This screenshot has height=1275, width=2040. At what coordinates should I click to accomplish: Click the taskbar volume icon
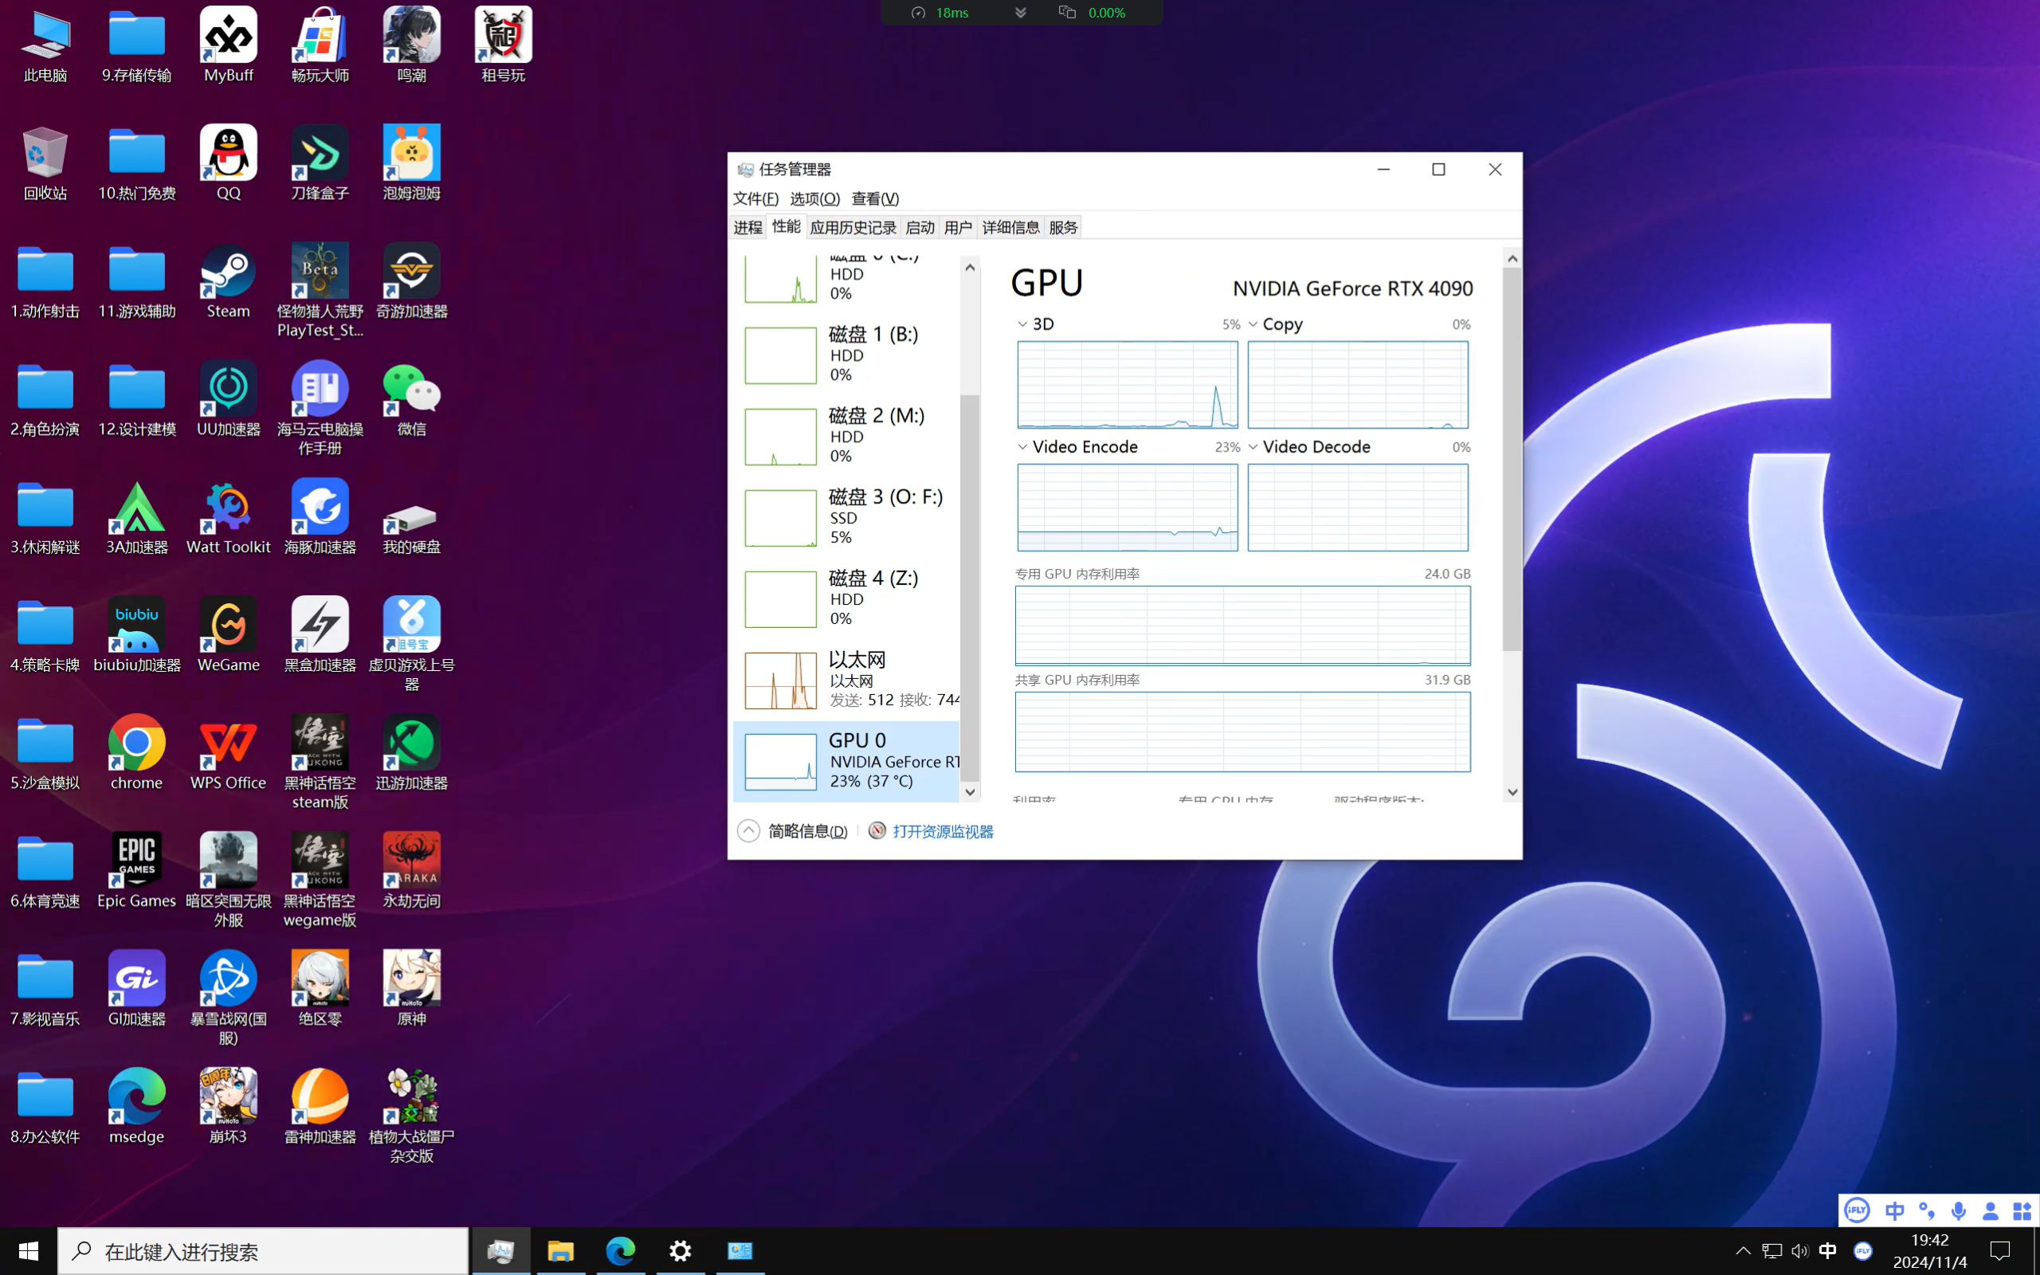pos(1800,1250)
